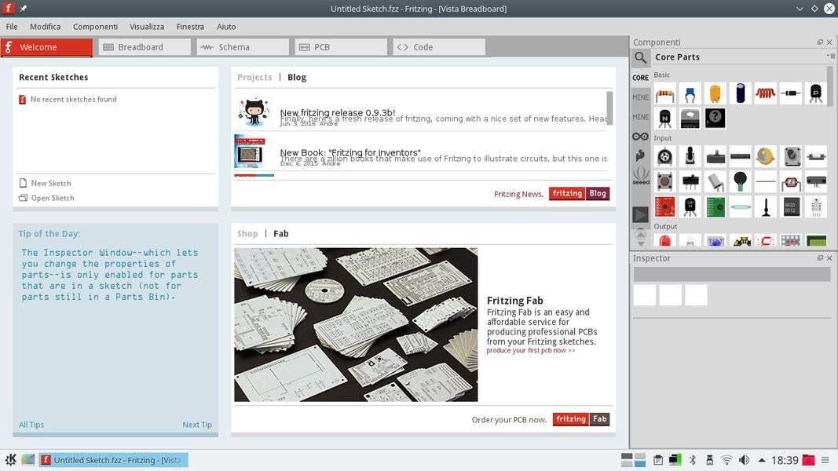Image resolution: width=838 pixels, height=471 pixels.
Task: Float the Inspector panel
Action: point(820,258)
